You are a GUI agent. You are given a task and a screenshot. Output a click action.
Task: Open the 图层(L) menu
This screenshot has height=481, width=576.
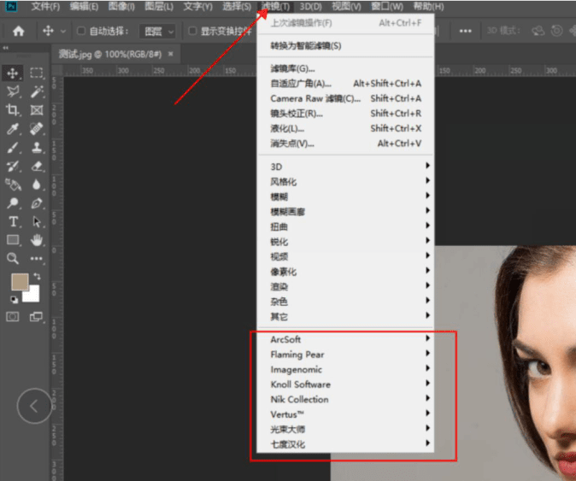point(159,7)
